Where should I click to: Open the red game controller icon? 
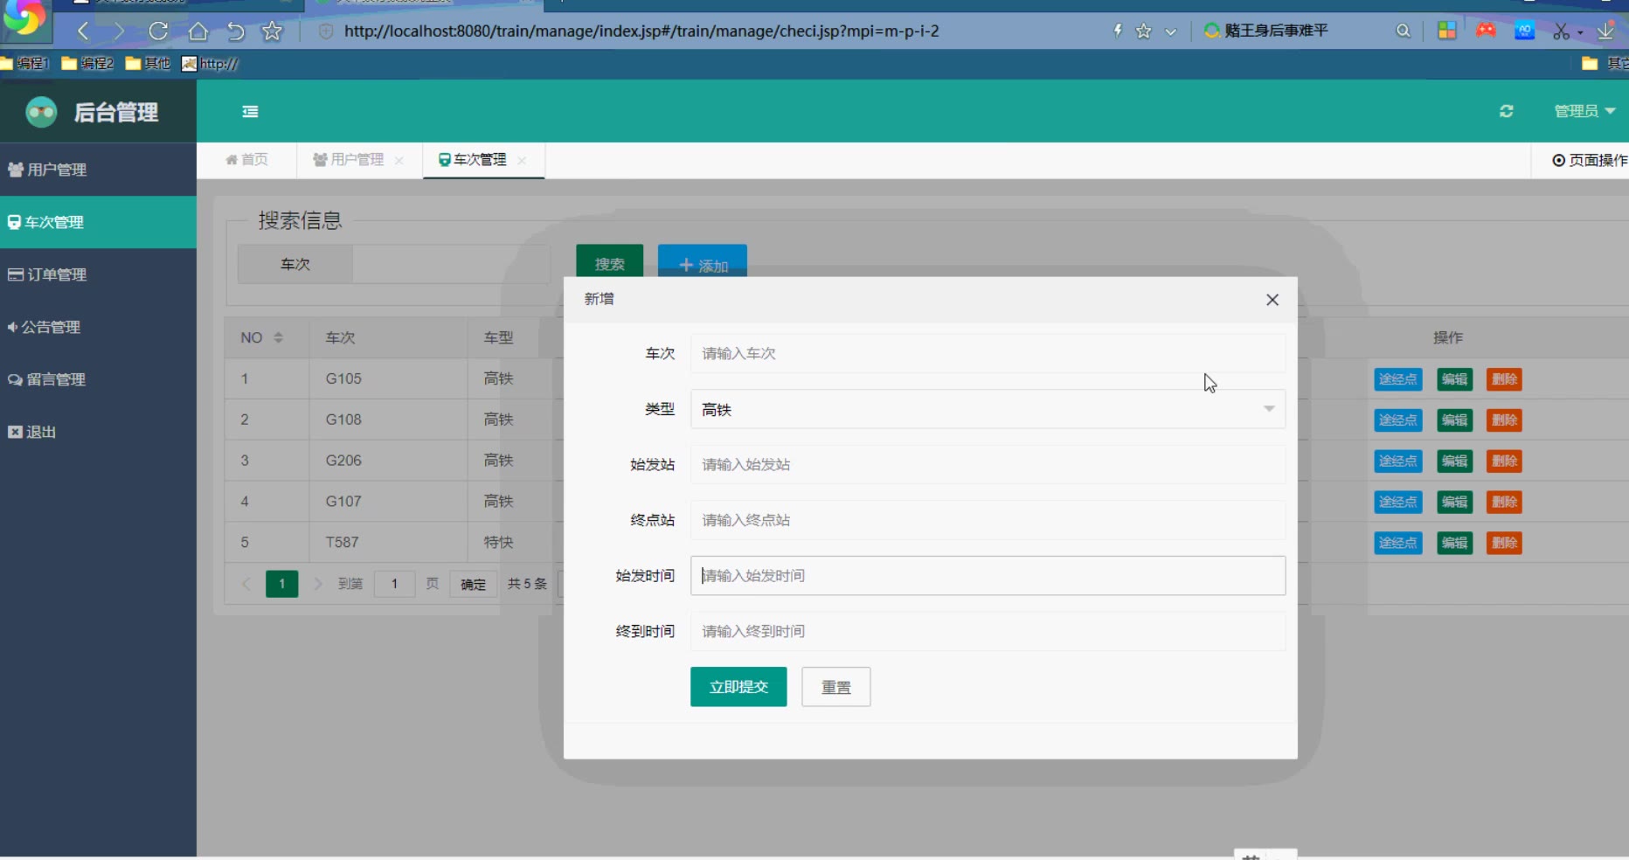1486,31
